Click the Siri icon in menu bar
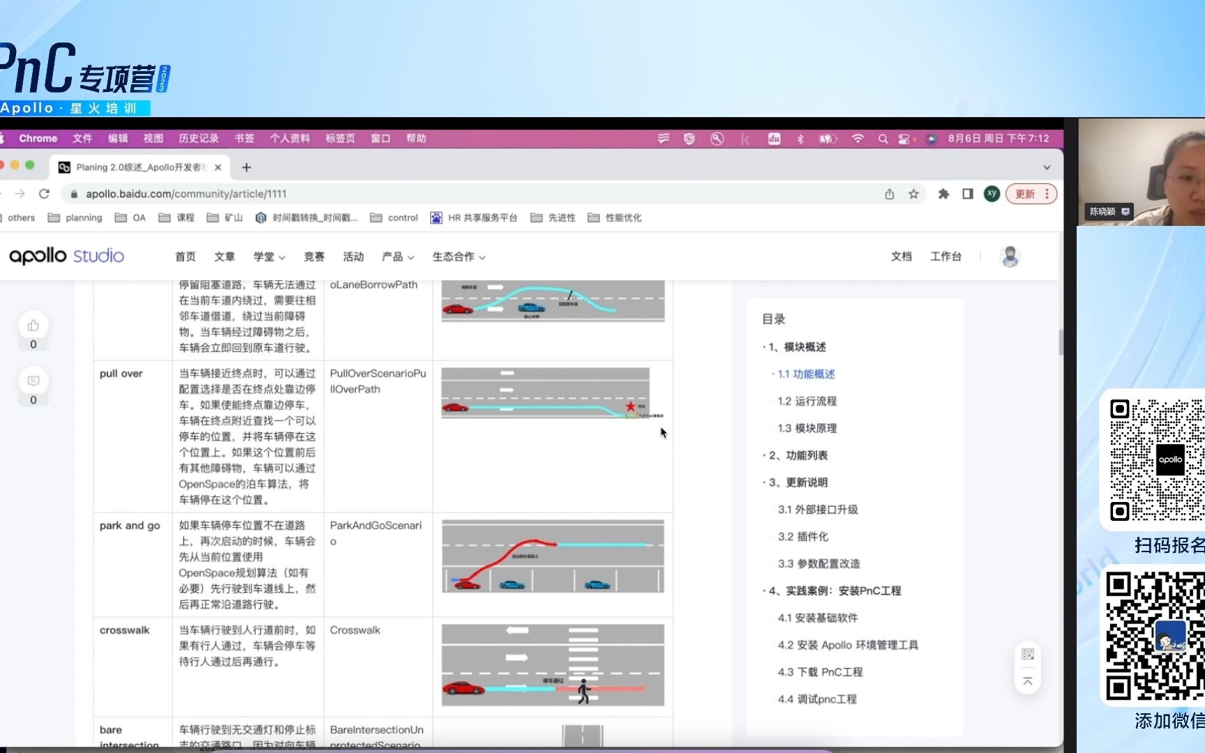The height and width of the screenshot is (753, 1205). point(931,139)
